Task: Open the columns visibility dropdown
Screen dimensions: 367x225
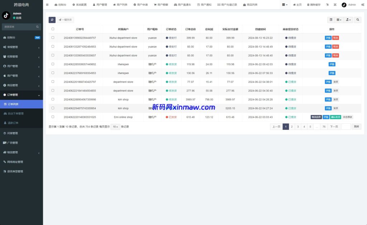Action: tap(338, 20)
